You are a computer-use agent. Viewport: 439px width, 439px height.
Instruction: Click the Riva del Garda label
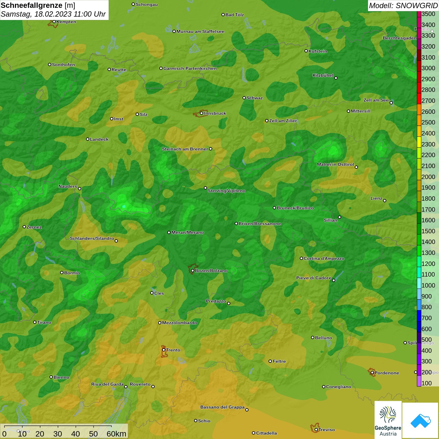point(107,384)
